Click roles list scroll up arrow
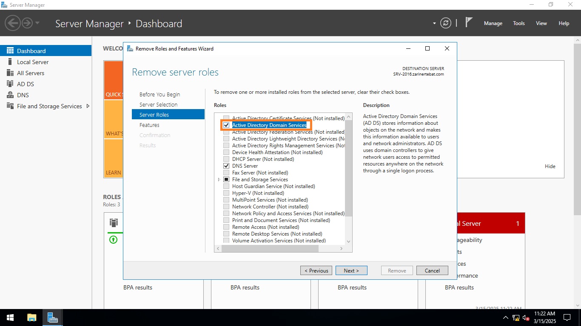The height and width of the screenshot is (326, 581). click(349, 116)
